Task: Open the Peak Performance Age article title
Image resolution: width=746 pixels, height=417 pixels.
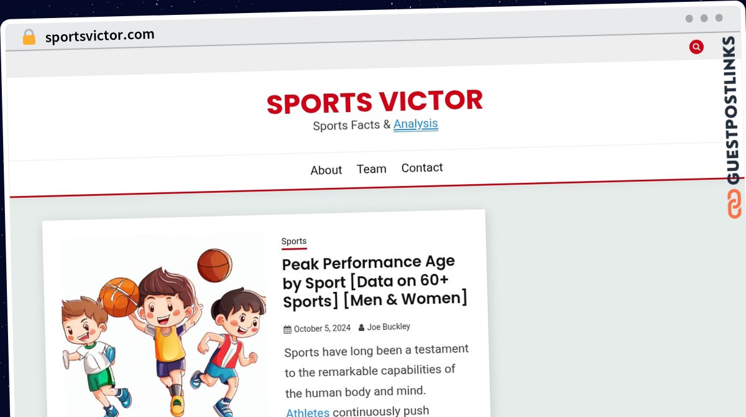Action: 375,281
